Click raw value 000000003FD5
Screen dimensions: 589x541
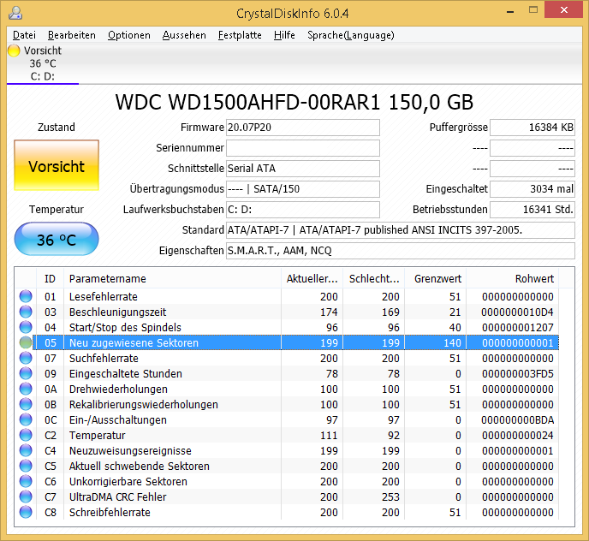(517, 374)
